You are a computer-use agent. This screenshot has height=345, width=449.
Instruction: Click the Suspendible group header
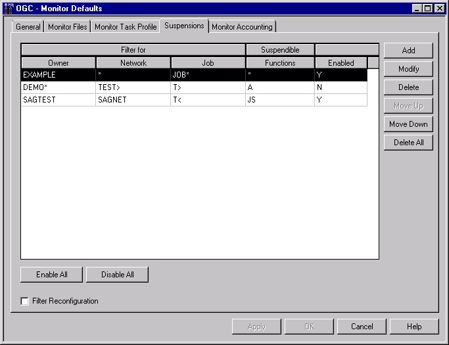point(280,50)
